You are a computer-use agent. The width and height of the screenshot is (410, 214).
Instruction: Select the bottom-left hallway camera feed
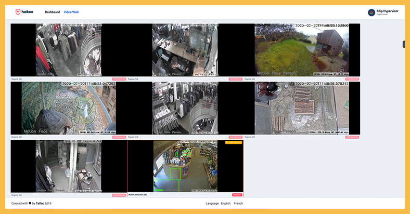point(69,166)
